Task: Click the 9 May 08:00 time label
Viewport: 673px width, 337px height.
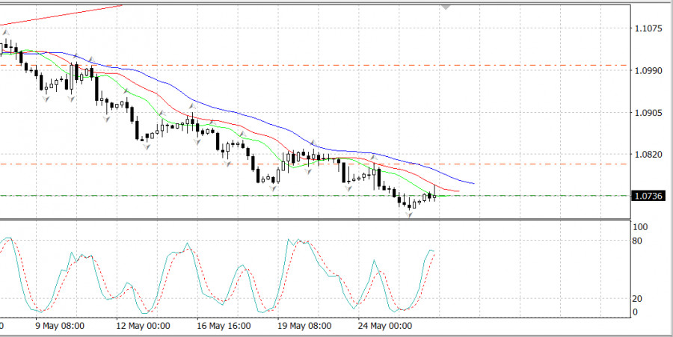Action: 60,327
